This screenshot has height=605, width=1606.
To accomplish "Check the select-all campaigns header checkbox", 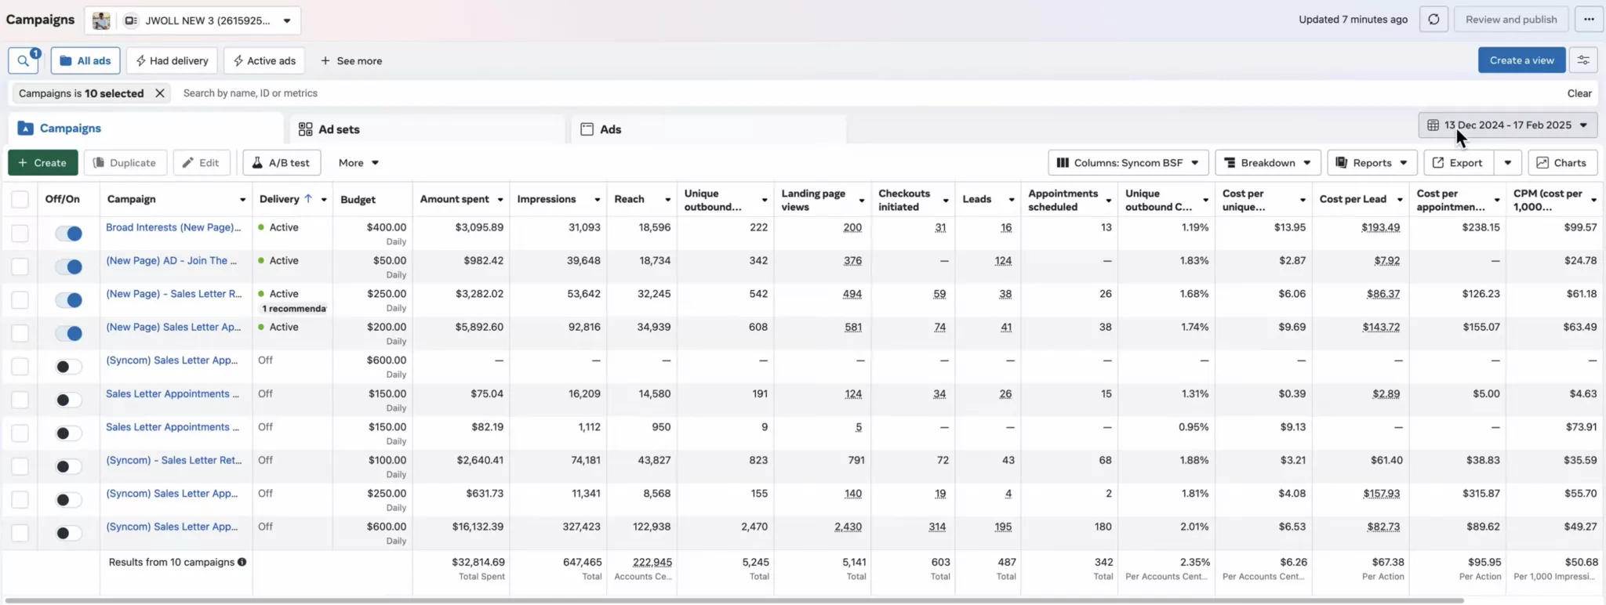I will pyautogui.click(x=20, y=200).
